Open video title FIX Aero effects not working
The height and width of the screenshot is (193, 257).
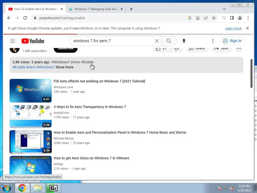(99, 81)
